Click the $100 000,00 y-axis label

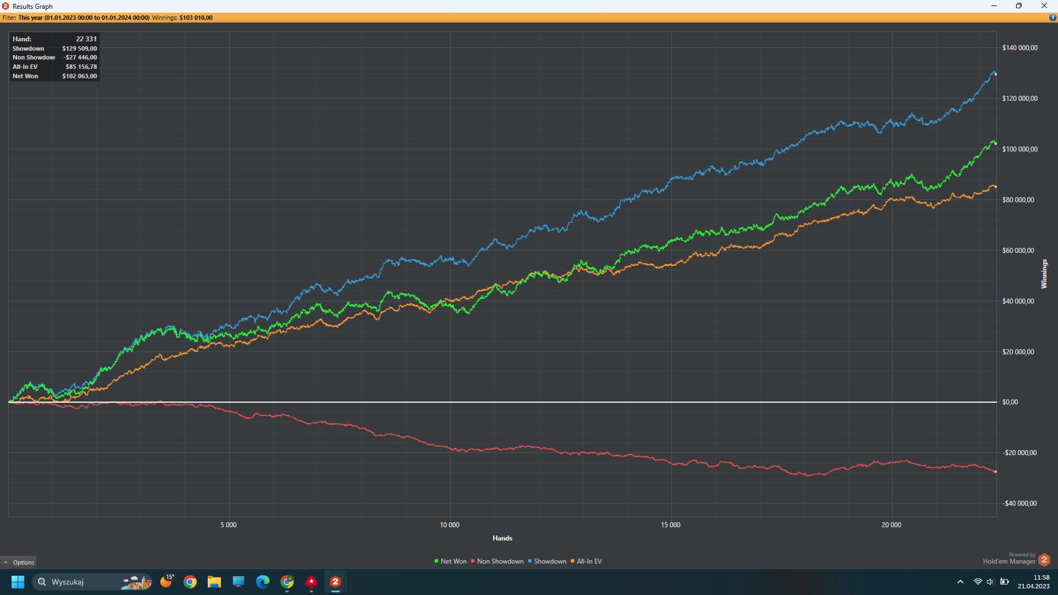tap(1020, 149)
